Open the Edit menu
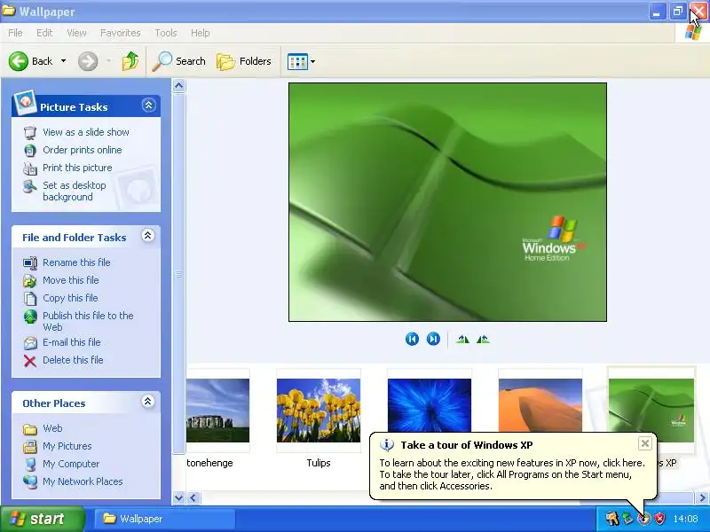This screenshot has height=532, width=710. (44, 33)
